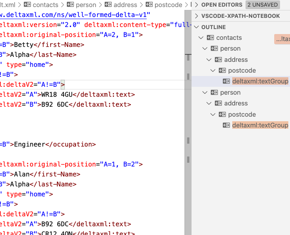Click the contacts element icon in the breadcrumb
This screenshot has width=290, height=235.
(27, 5)
